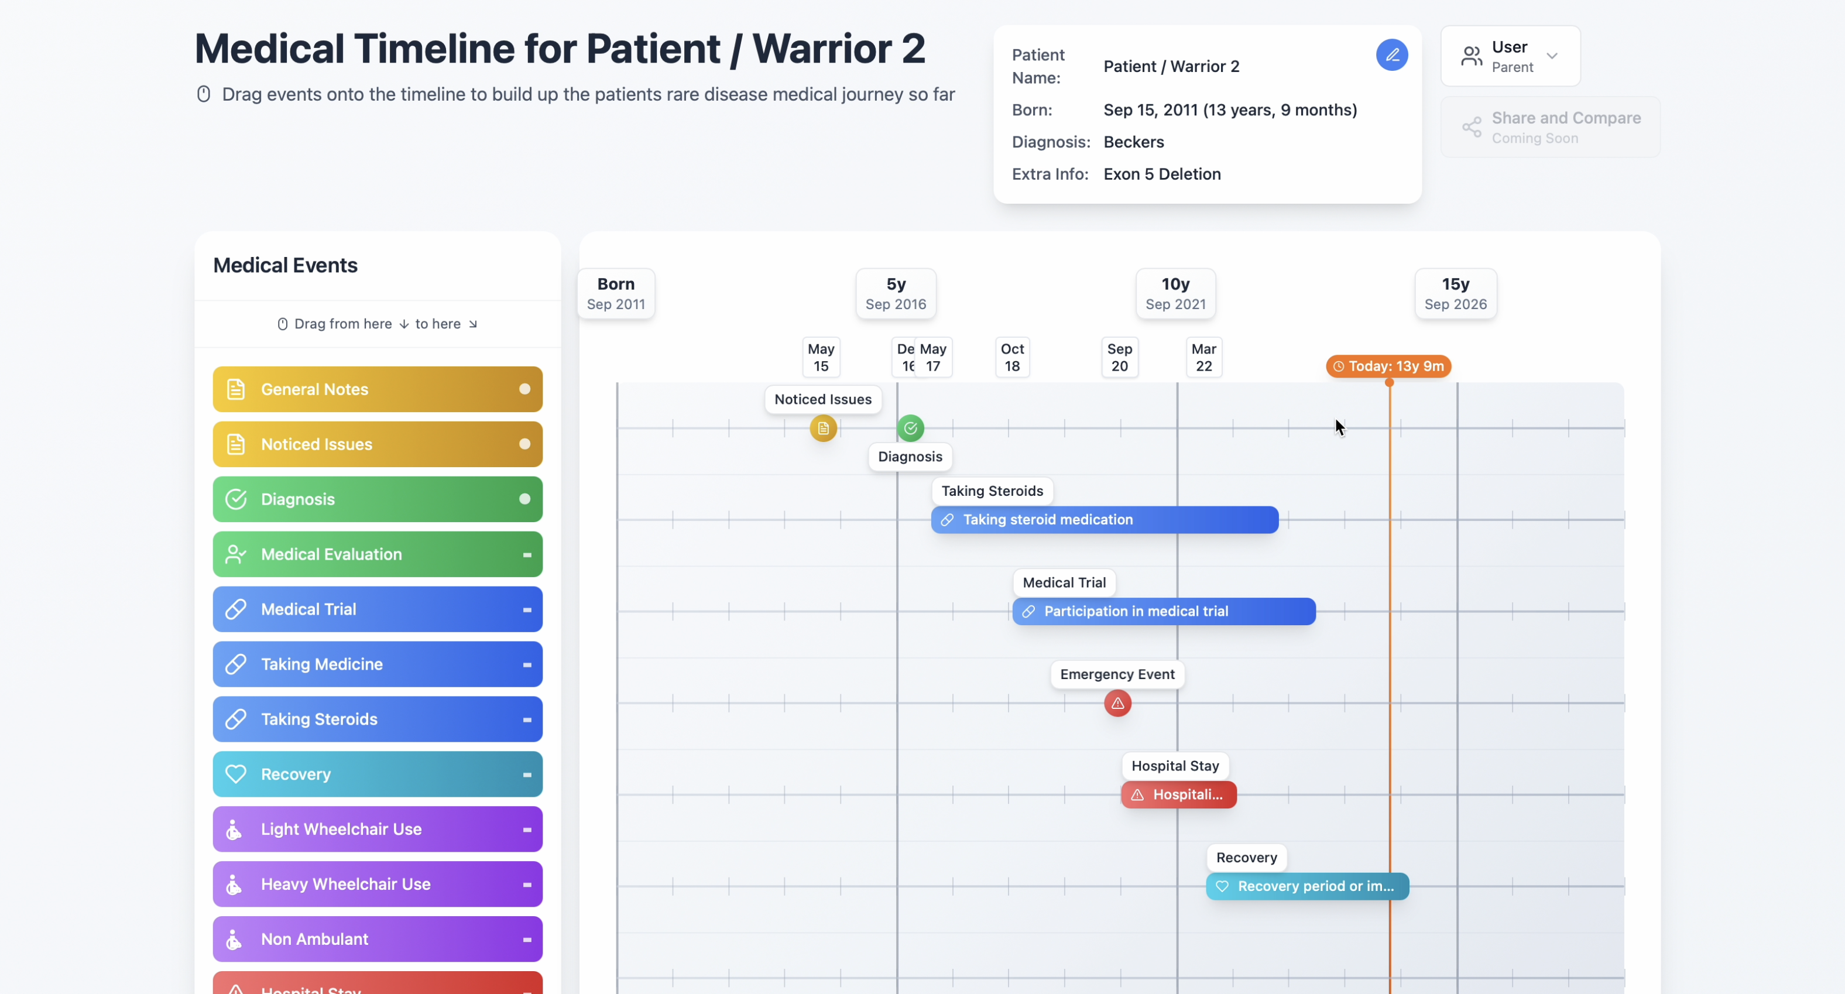Click wheelchair icon on Non Ambulant card
The width and height of the screenshot is (1845, 994).
(234, 939)
